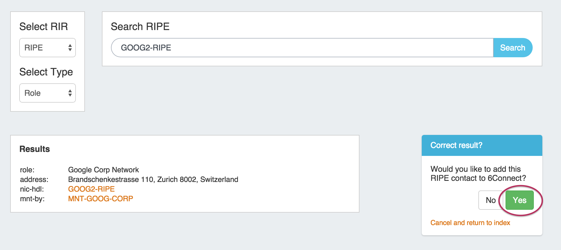
Task: Follow the MNT-GOOG-CORP maintainer link
Action: tap(100, 199)
